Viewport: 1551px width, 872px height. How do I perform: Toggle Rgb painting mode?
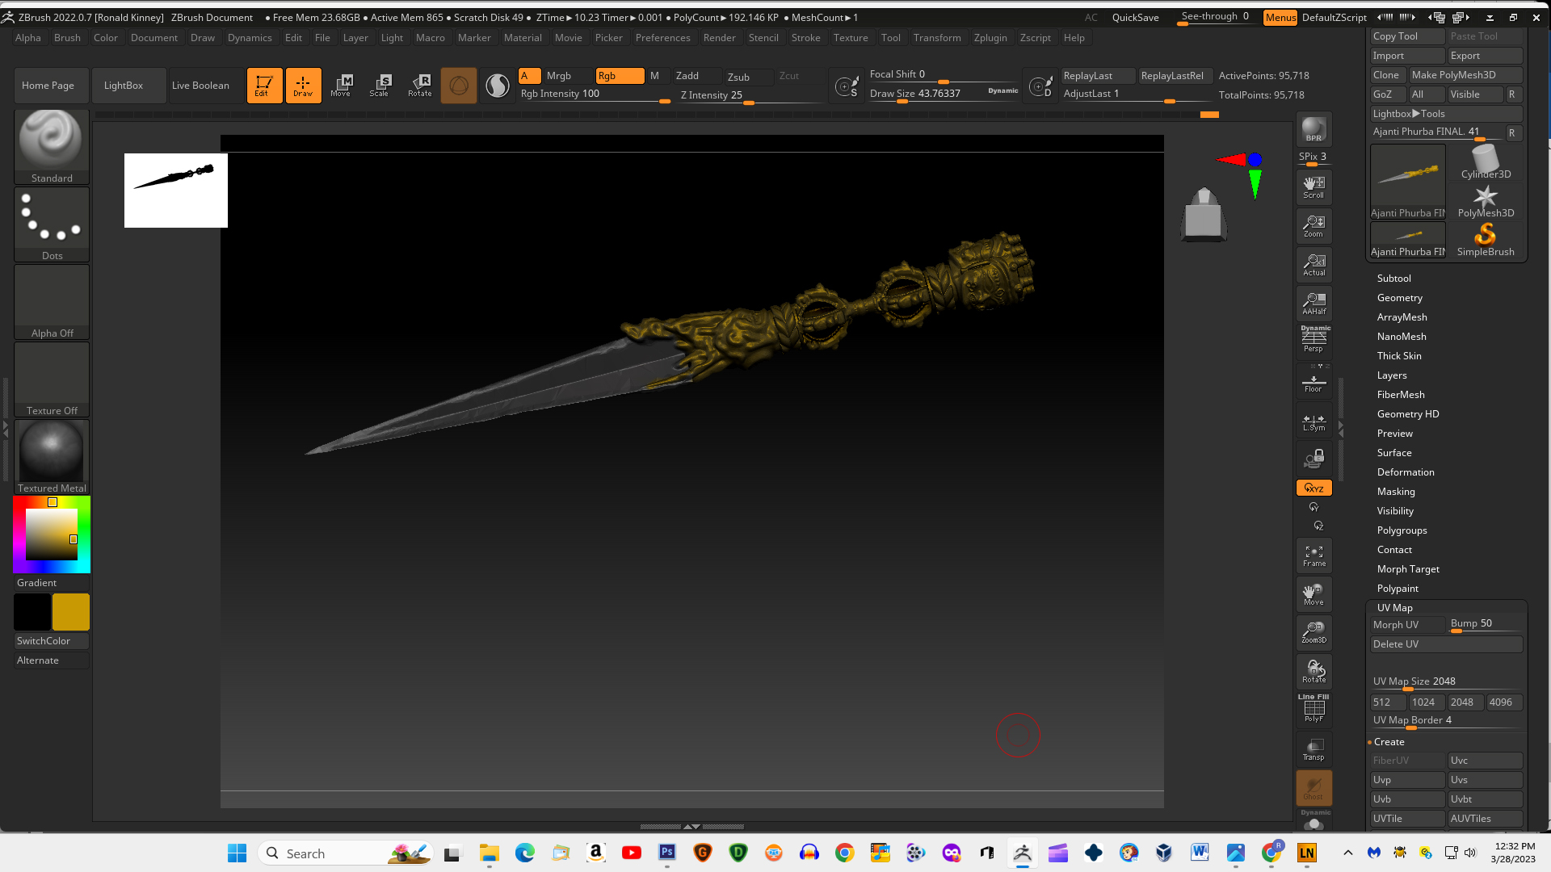coord(620,76)
